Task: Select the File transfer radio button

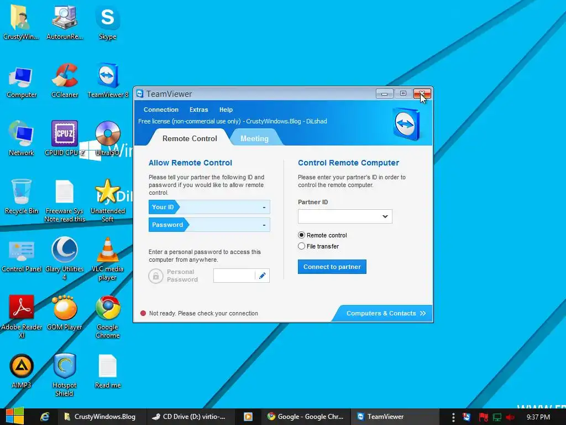Action: [301, 246]
